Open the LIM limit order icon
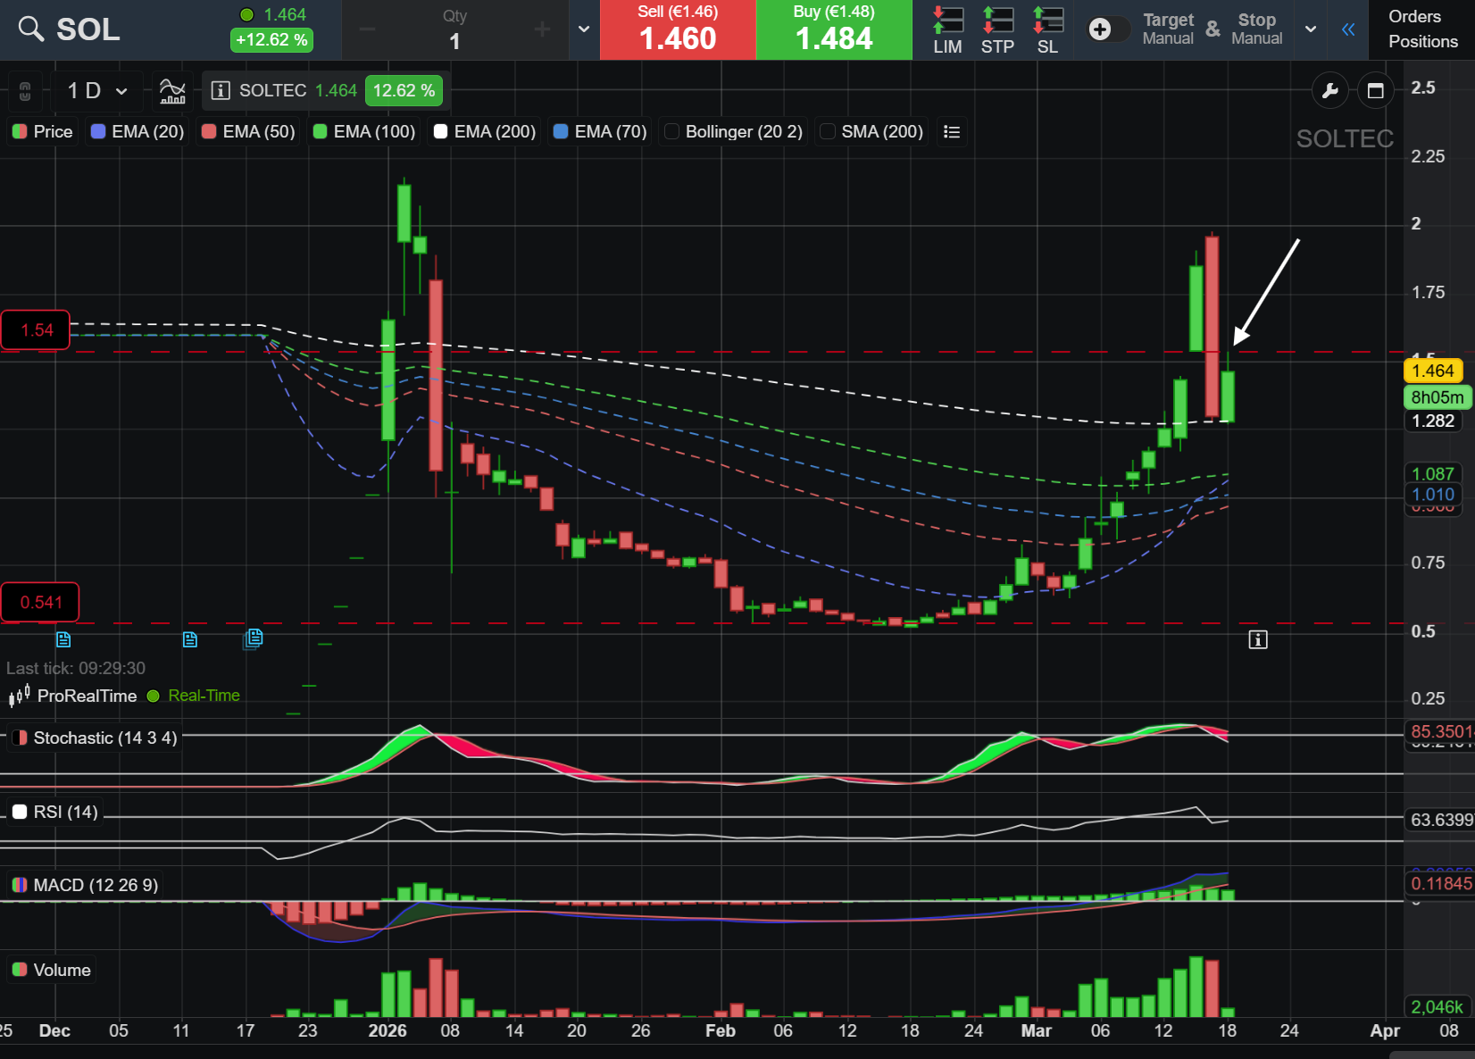The width and height of the screenshot is (1475, 1059). [x=947, y=29]
